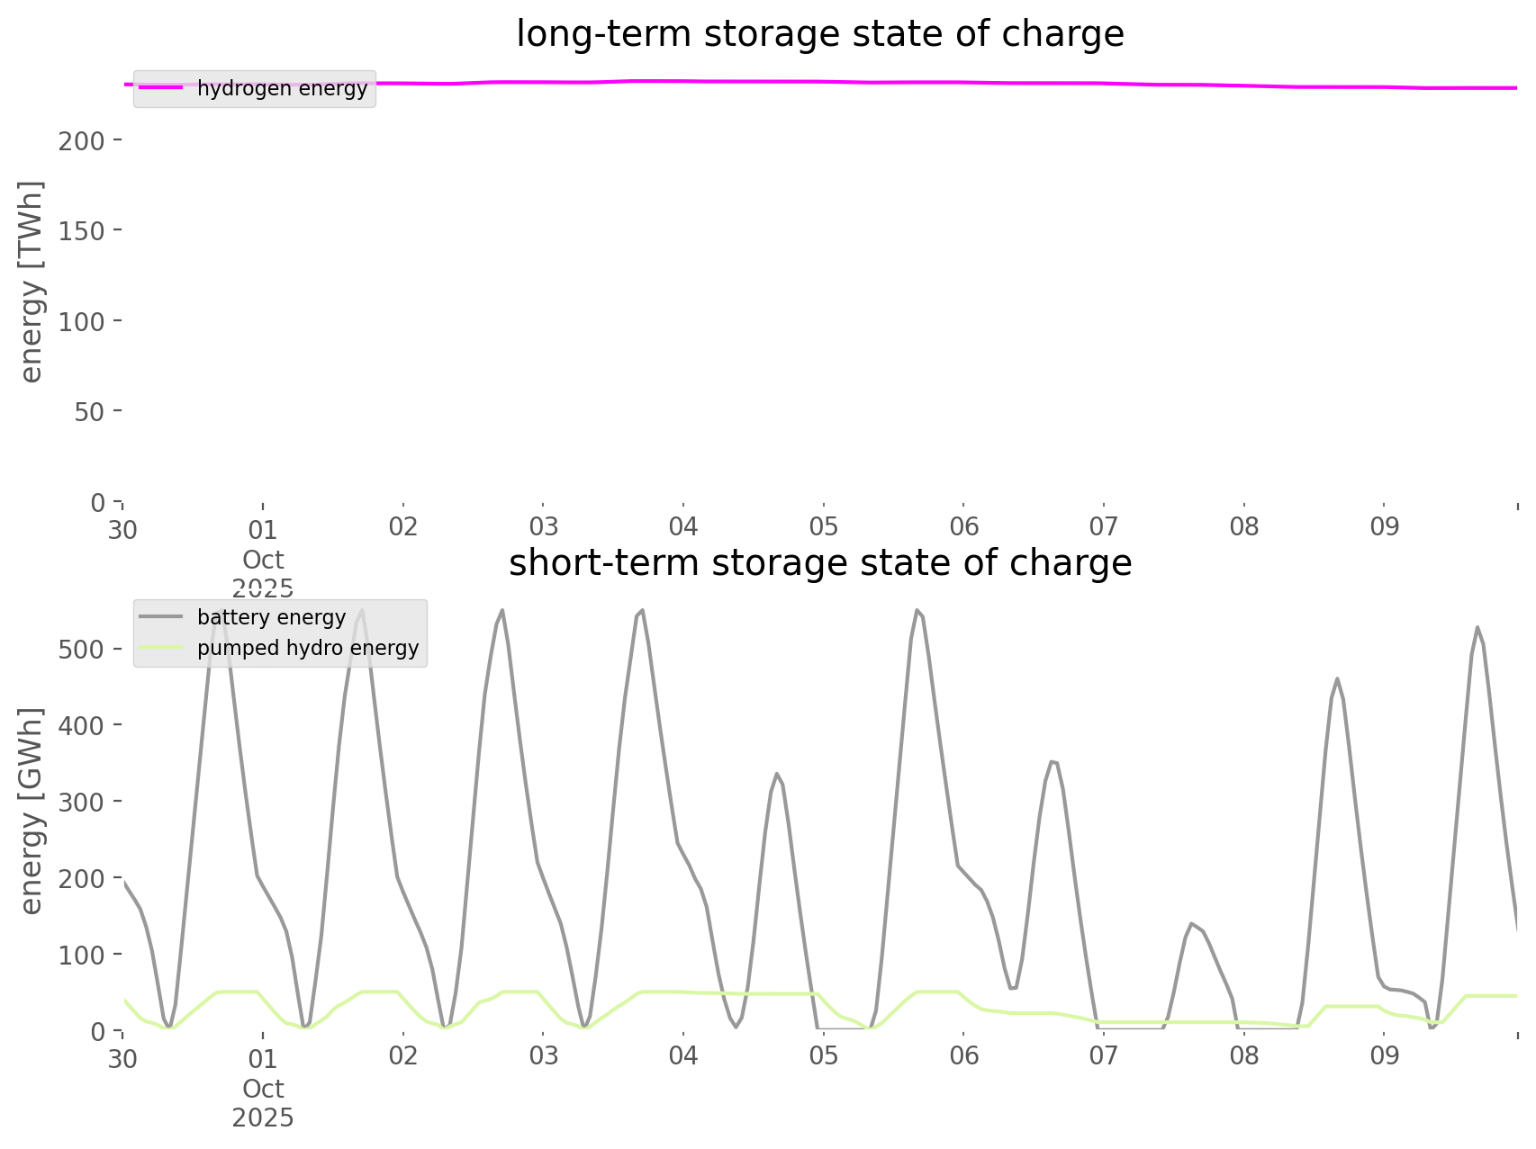Click the light green pumped hydro legend line
This screenshot has width=1536, height=1149.
tap(161, 648)
